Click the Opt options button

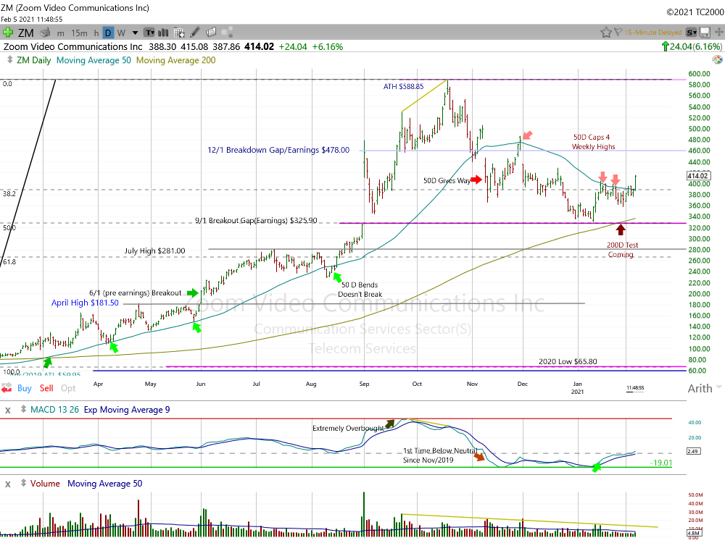point(68,388)
